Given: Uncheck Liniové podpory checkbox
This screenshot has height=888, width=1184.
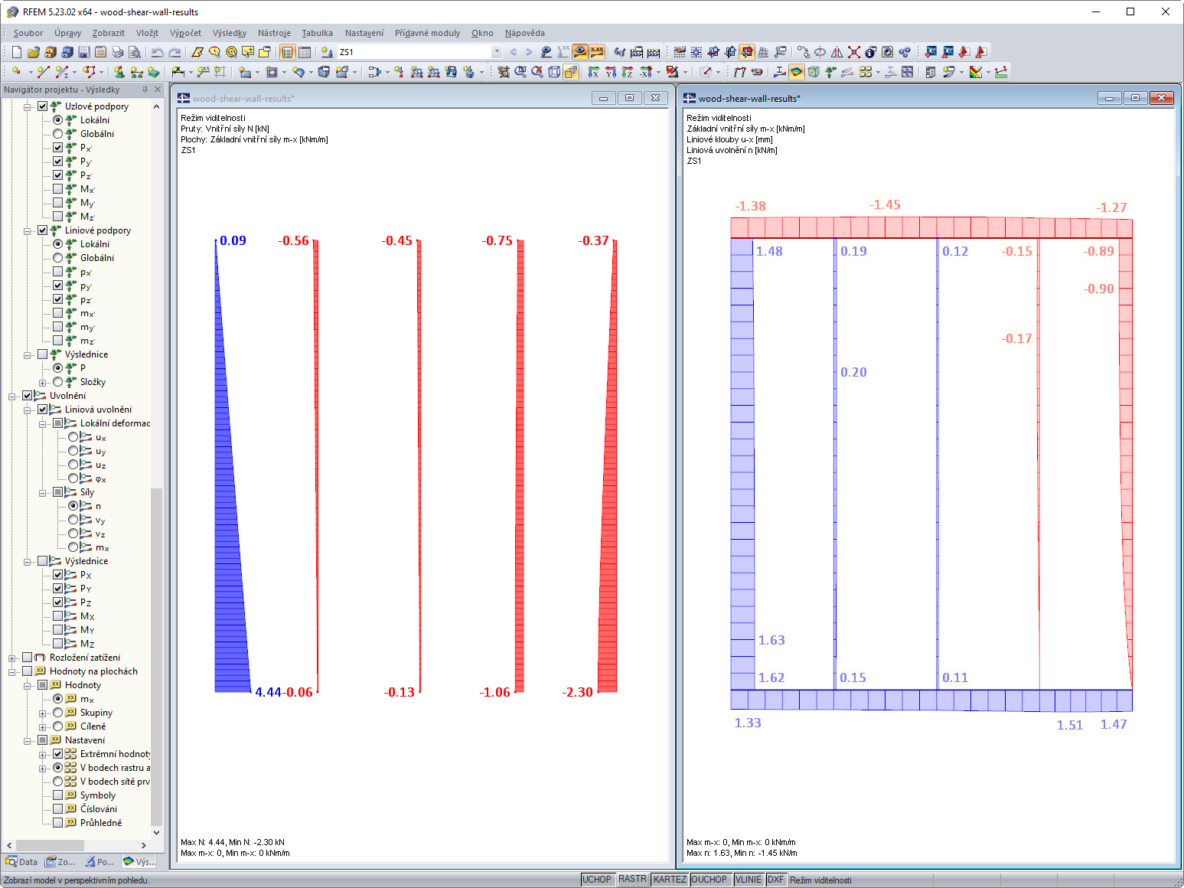Looking at the screenshot, I should [43, 230].
